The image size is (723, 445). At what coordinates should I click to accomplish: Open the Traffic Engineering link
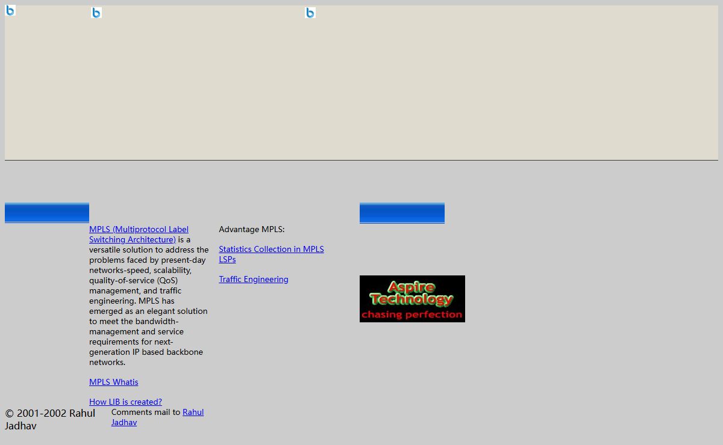click(x=254, y=279)
